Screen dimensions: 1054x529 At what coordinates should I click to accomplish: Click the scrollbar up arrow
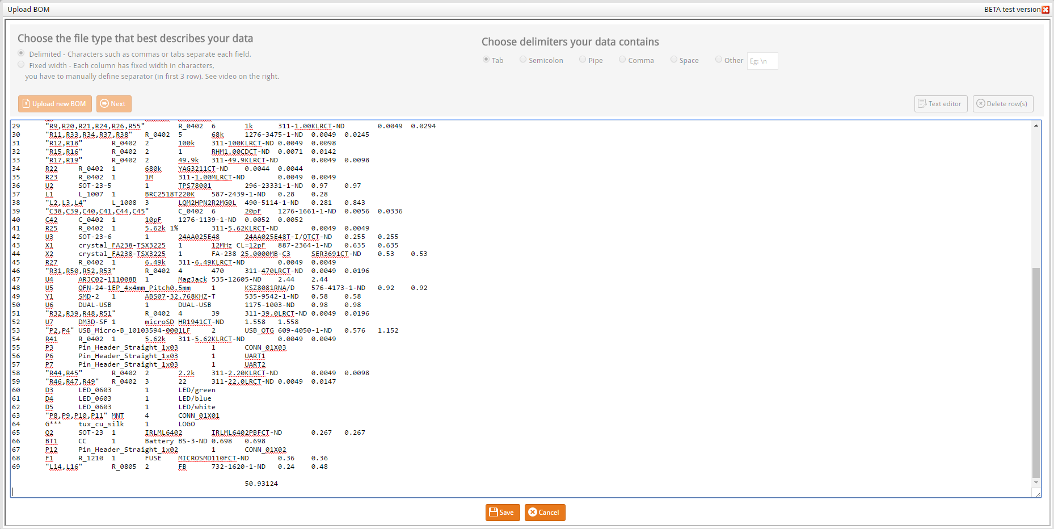click(x=1036, y=125)
